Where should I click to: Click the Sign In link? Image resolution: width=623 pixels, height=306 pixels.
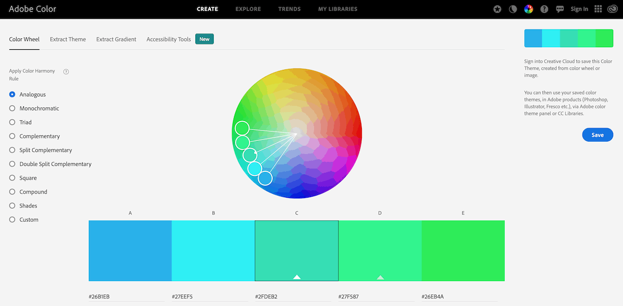point(579,9)
